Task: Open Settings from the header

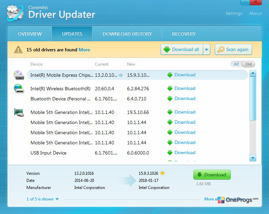Action: coord(234,13)
